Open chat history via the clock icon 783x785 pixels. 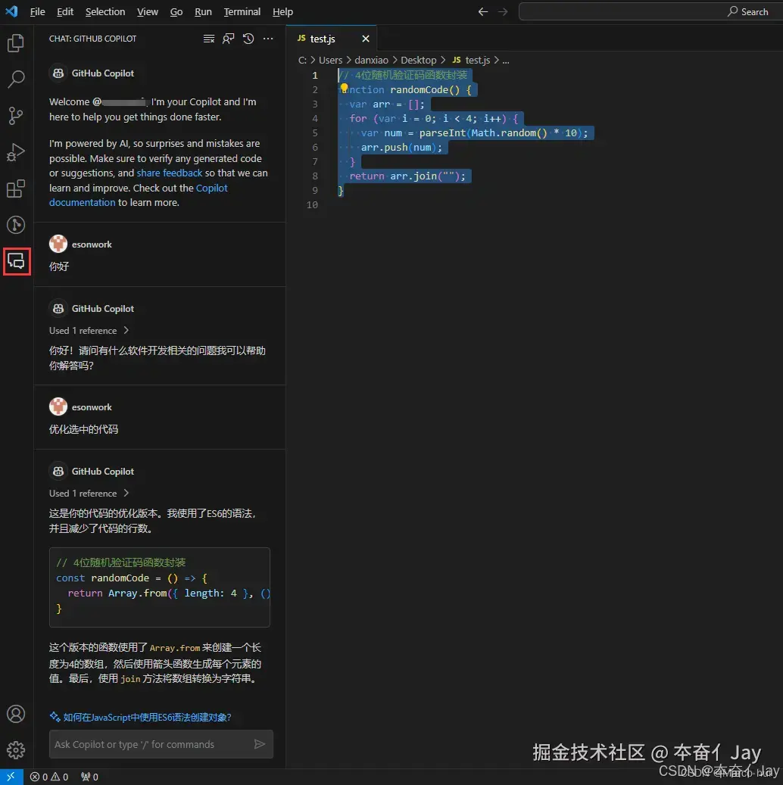tap(248, 39)
